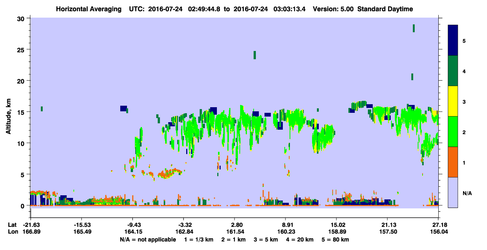Click the 'Horizontal Averaging' title text

[88, 9]
